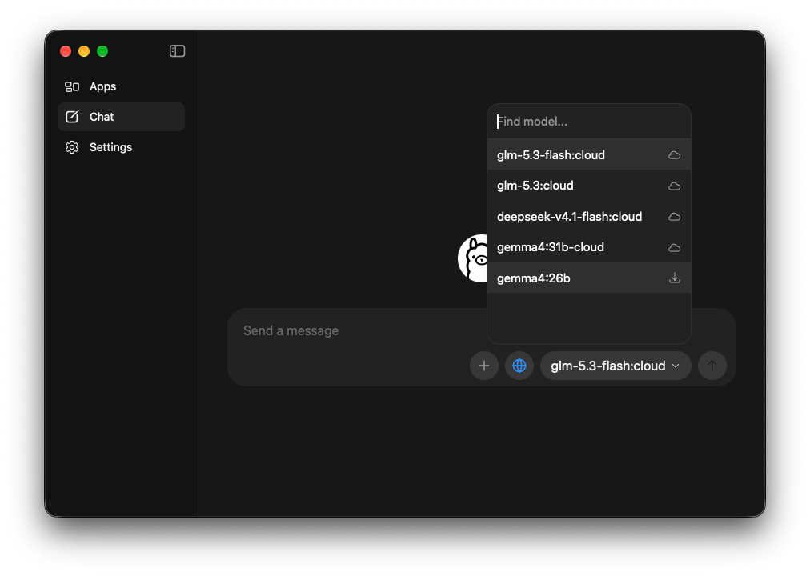Collapse the glm-5.3-flash:cloud model dropdown
Viewport: 810px width, 576px height.
616,366
